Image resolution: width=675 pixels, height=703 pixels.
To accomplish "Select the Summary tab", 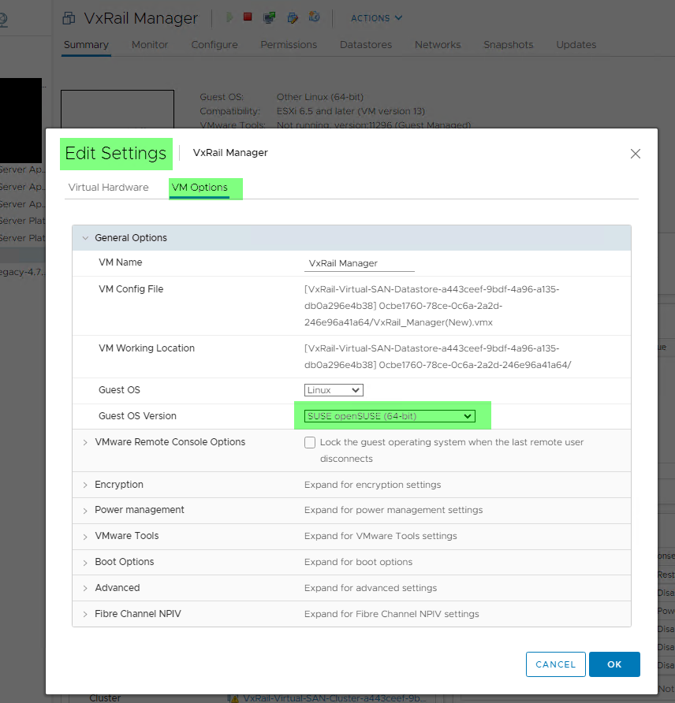I will click(86, 45).
